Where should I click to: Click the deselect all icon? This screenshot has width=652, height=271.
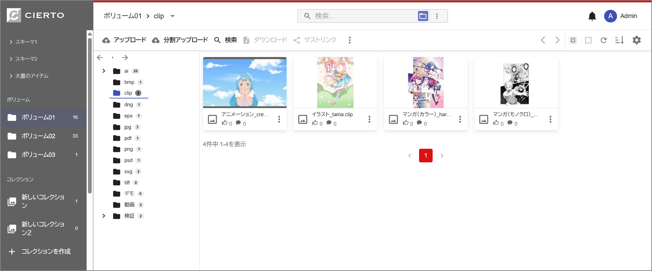click(x=588, y=40)
